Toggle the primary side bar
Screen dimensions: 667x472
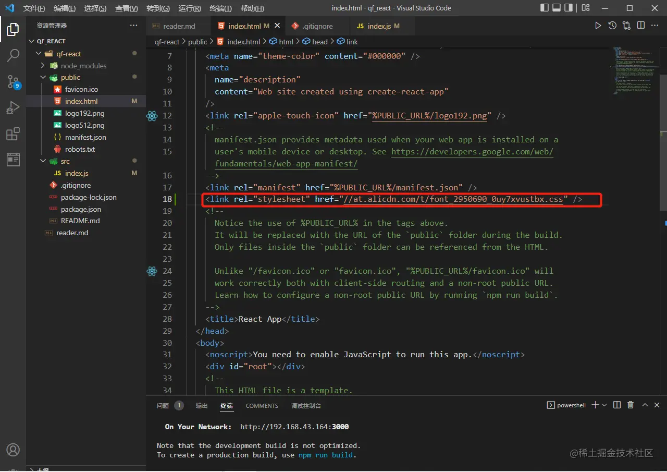tap(545, 8)
